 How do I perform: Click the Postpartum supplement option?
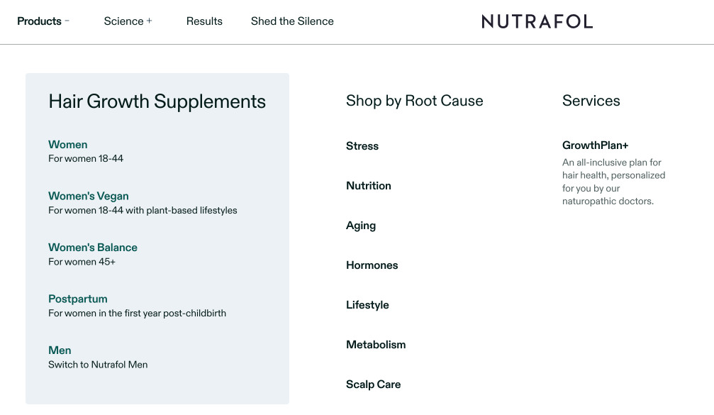coord(77,299)
